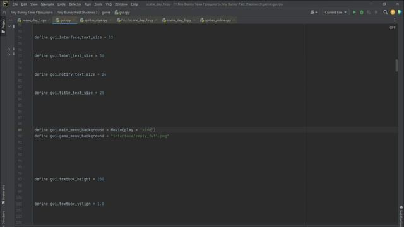This screenshot has width=404, height=227.
Task: Click the stop process icon
Action: [376, 13]
